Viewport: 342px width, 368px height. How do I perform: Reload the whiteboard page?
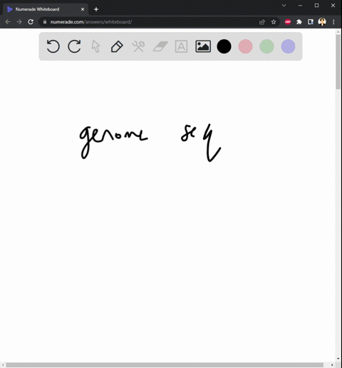pyautogui.click(x=31, y=22)
